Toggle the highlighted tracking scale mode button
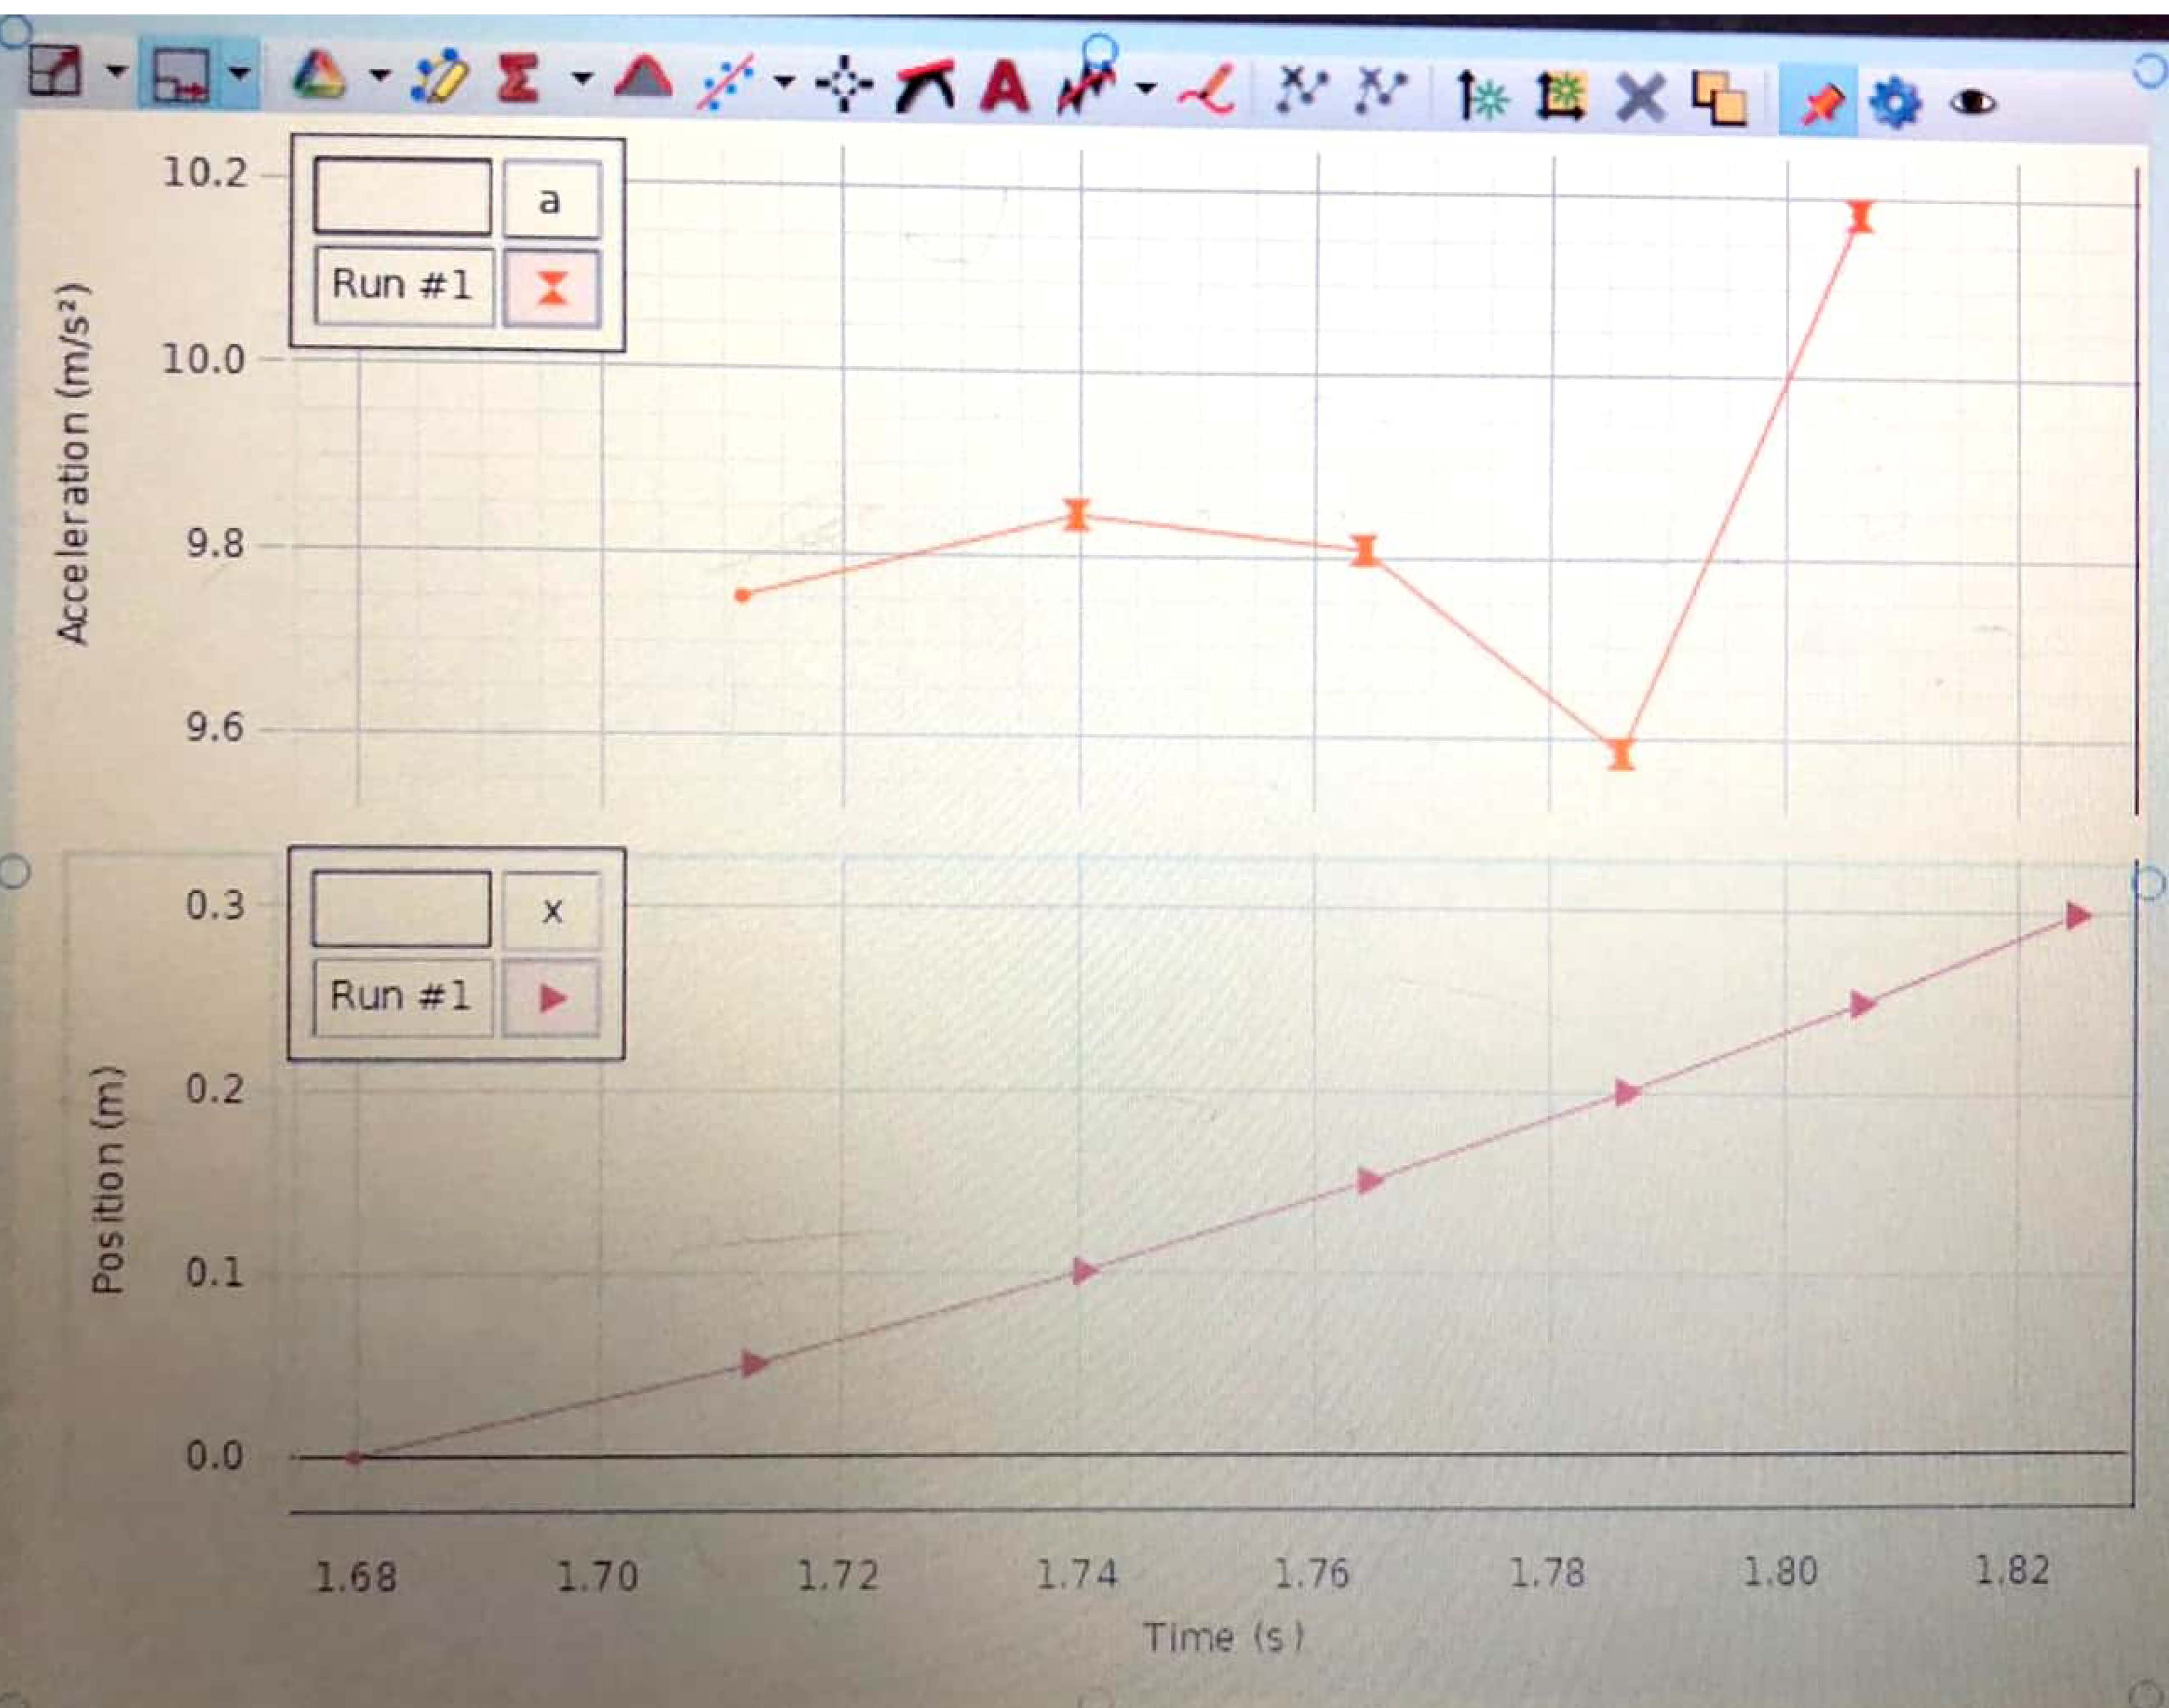 click(x=181, y=76)
